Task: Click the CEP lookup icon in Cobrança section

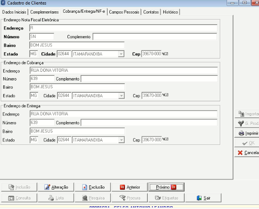Action: 166,95
